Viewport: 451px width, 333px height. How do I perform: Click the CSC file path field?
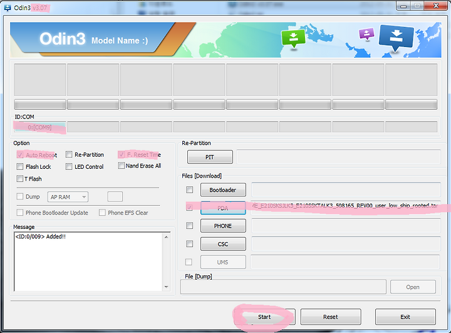(346, 244)
